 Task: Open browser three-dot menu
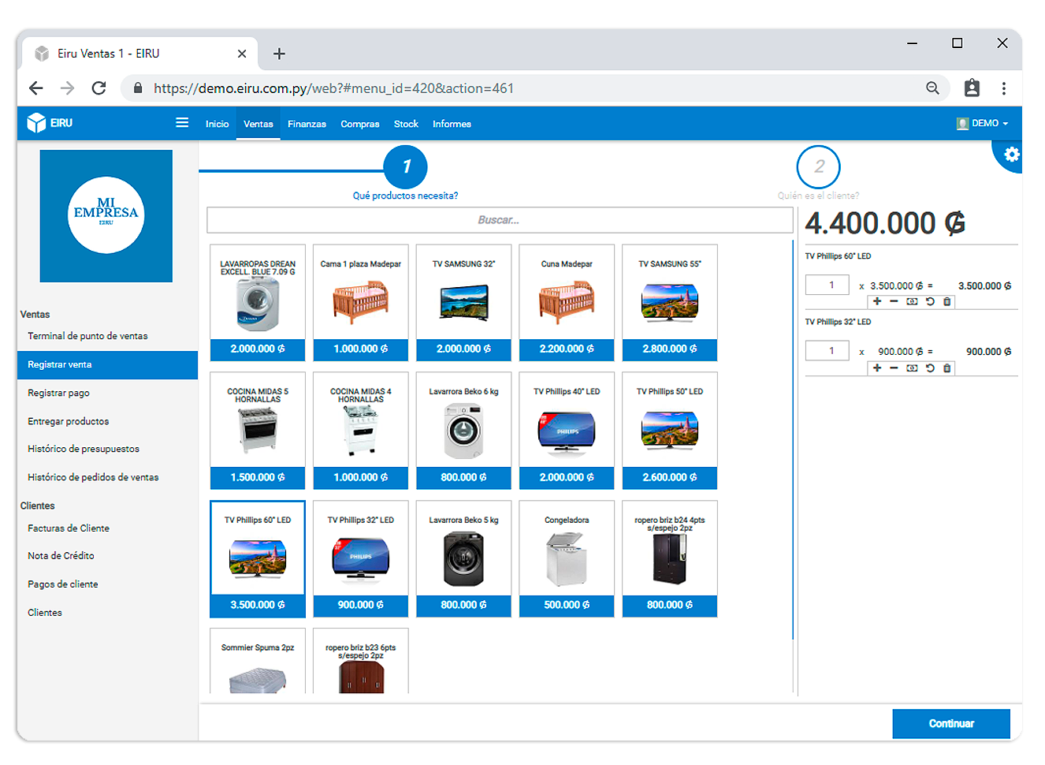[1004, 88]
